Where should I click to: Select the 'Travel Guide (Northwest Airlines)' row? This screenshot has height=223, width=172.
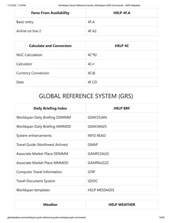(x=86, y=145)
